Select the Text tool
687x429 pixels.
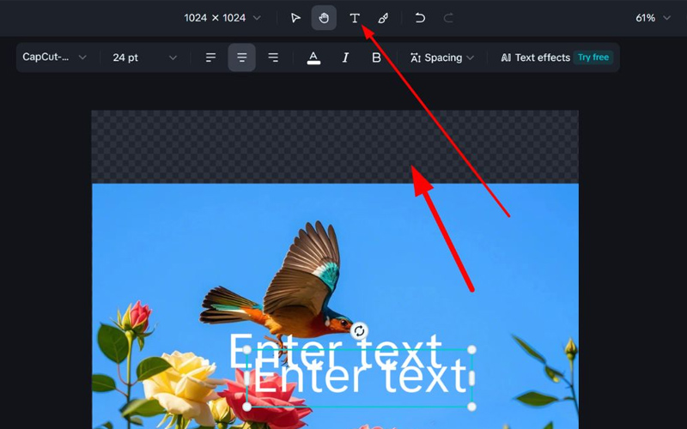pyautogui.click(x=354, y=18)
